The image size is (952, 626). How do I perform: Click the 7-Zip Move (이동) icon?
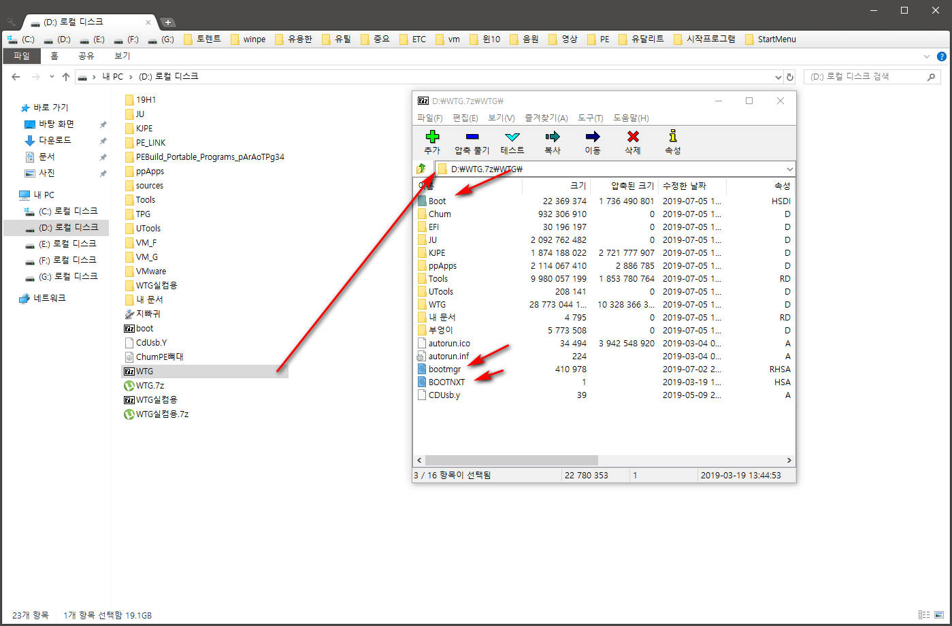pos(593,136)
